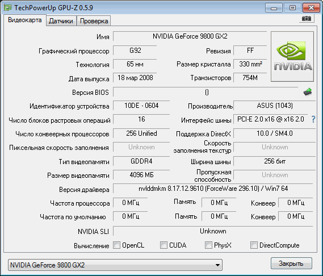
Task: Close window with the red X
Action: (x=311, y=8)
